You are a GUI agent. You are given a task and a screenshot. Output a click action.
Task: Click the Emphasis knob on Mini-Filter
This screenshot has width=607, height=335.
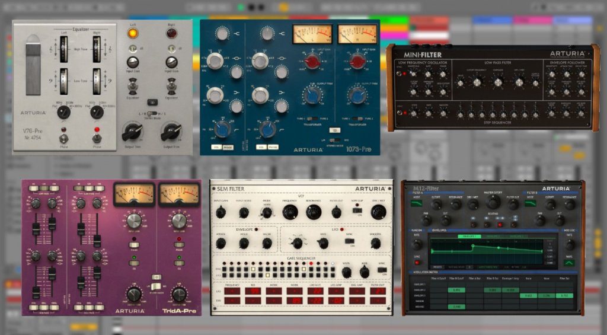498,82
